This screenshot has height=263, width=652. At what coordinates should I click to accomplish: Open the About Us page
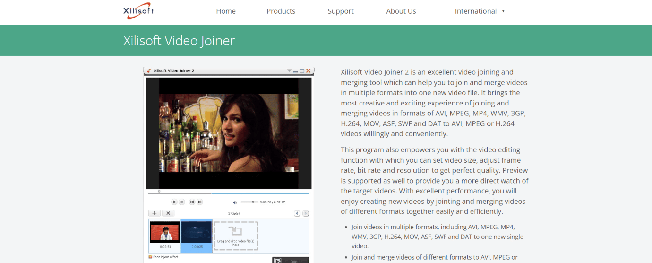pyautogui.click(x=401, y=11)
